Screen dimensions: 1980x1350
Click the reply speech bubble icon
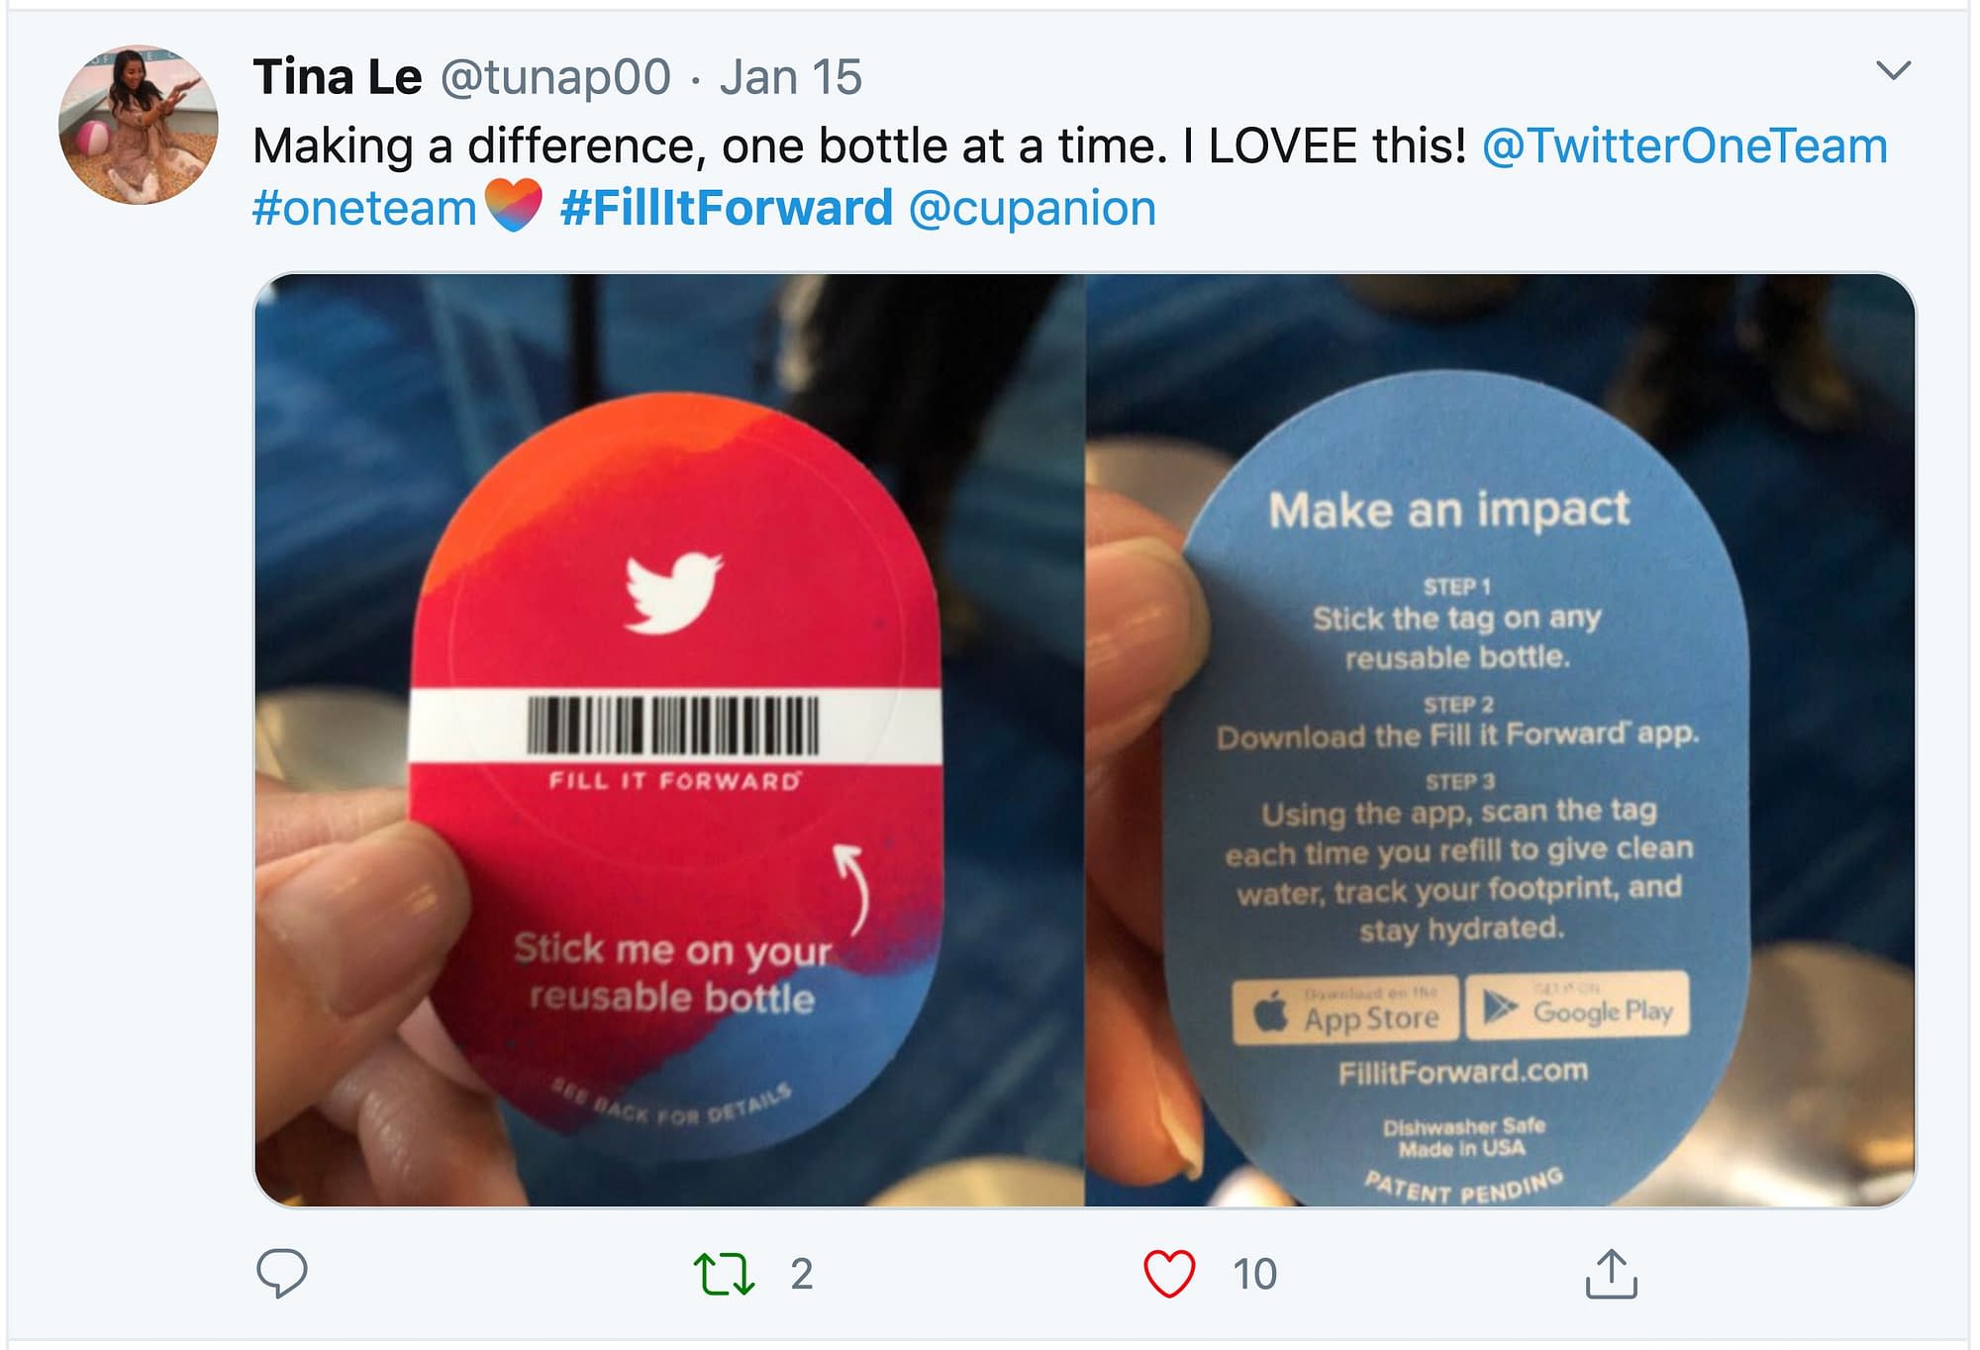[282, 1273]
